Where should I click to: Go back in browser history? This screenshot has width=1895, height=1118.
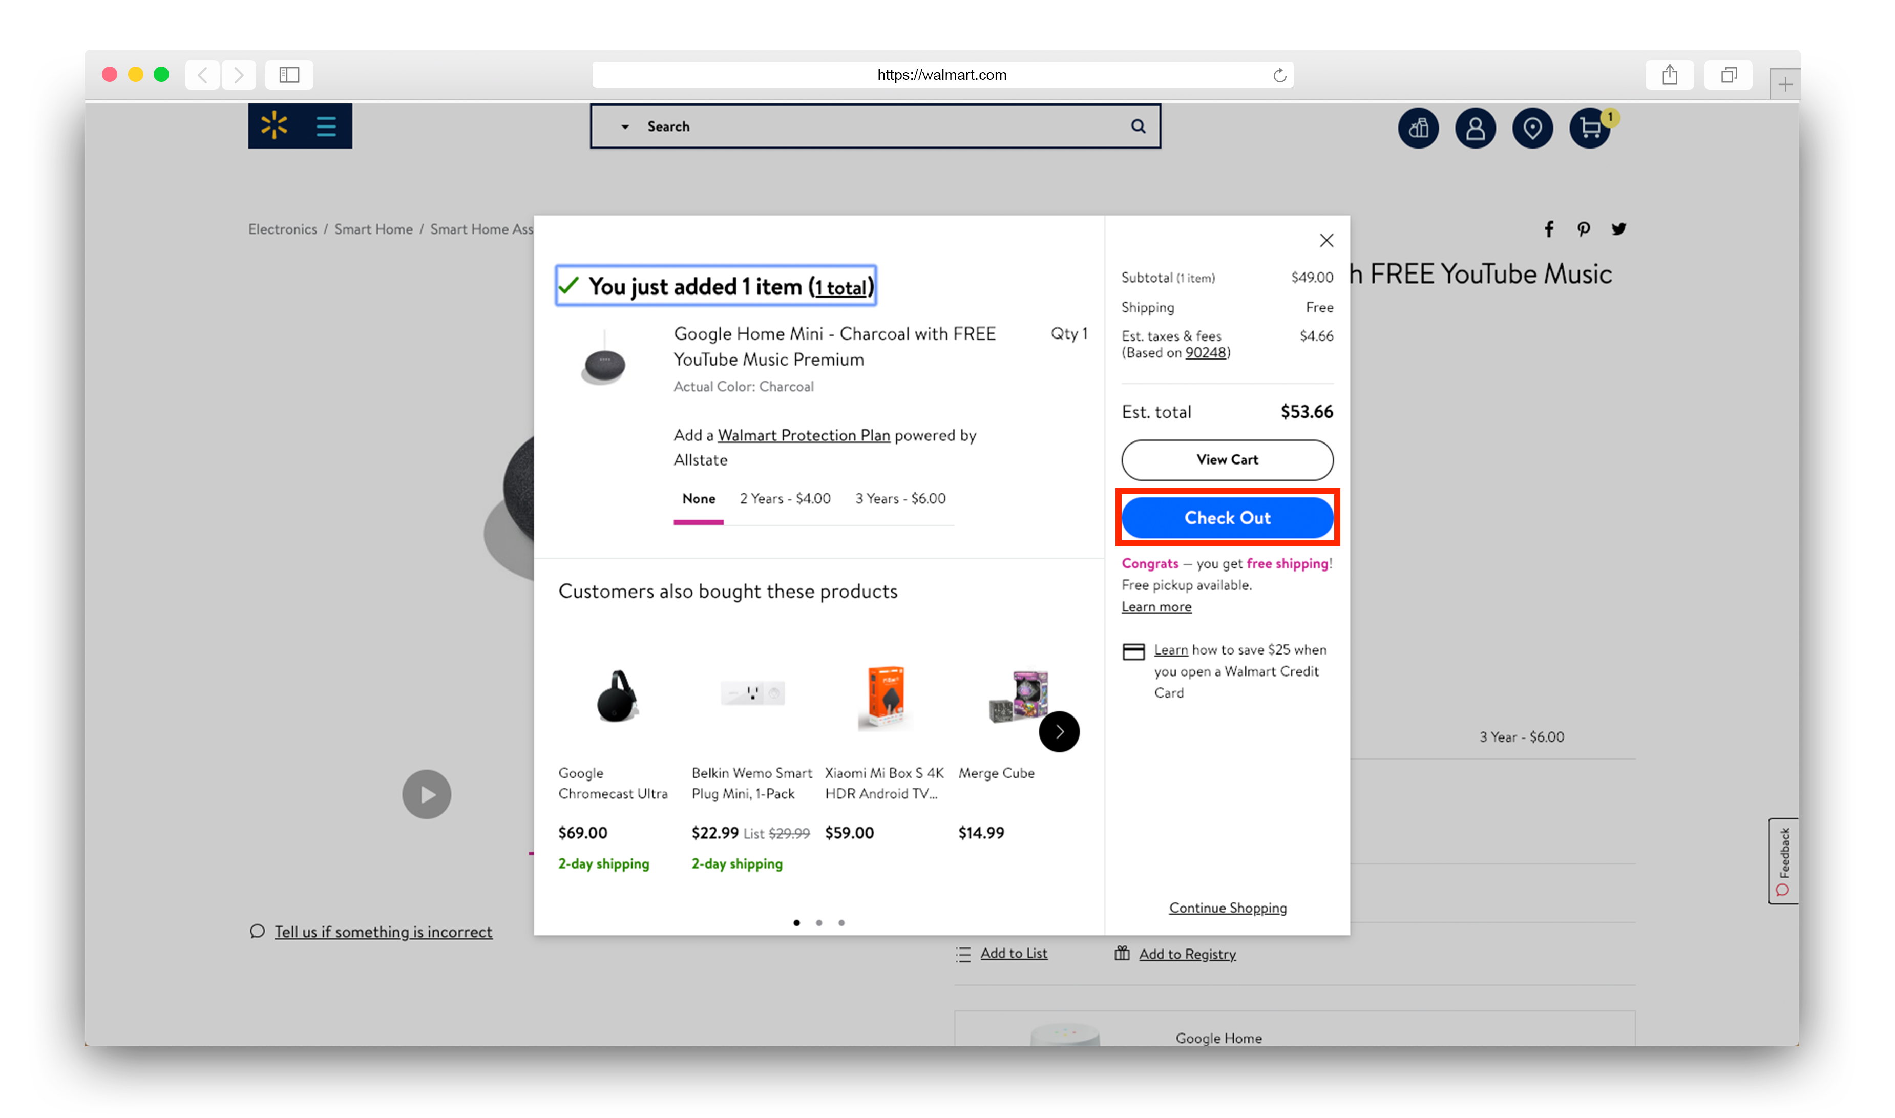(203, 75)
